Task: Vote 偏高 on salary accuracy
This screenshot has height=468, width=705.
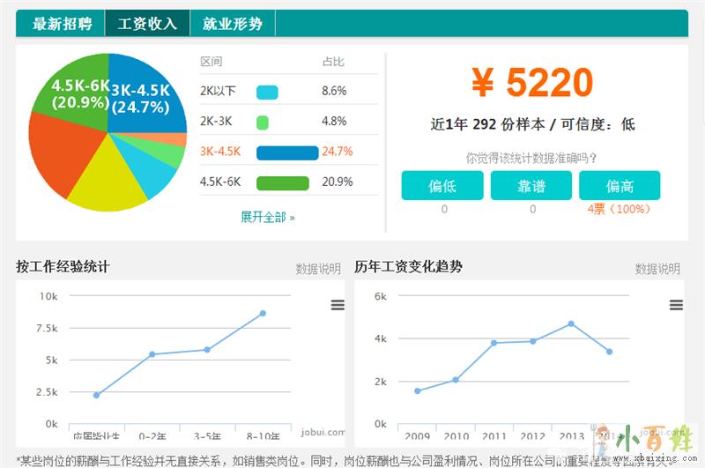Action: pos(620,186)
